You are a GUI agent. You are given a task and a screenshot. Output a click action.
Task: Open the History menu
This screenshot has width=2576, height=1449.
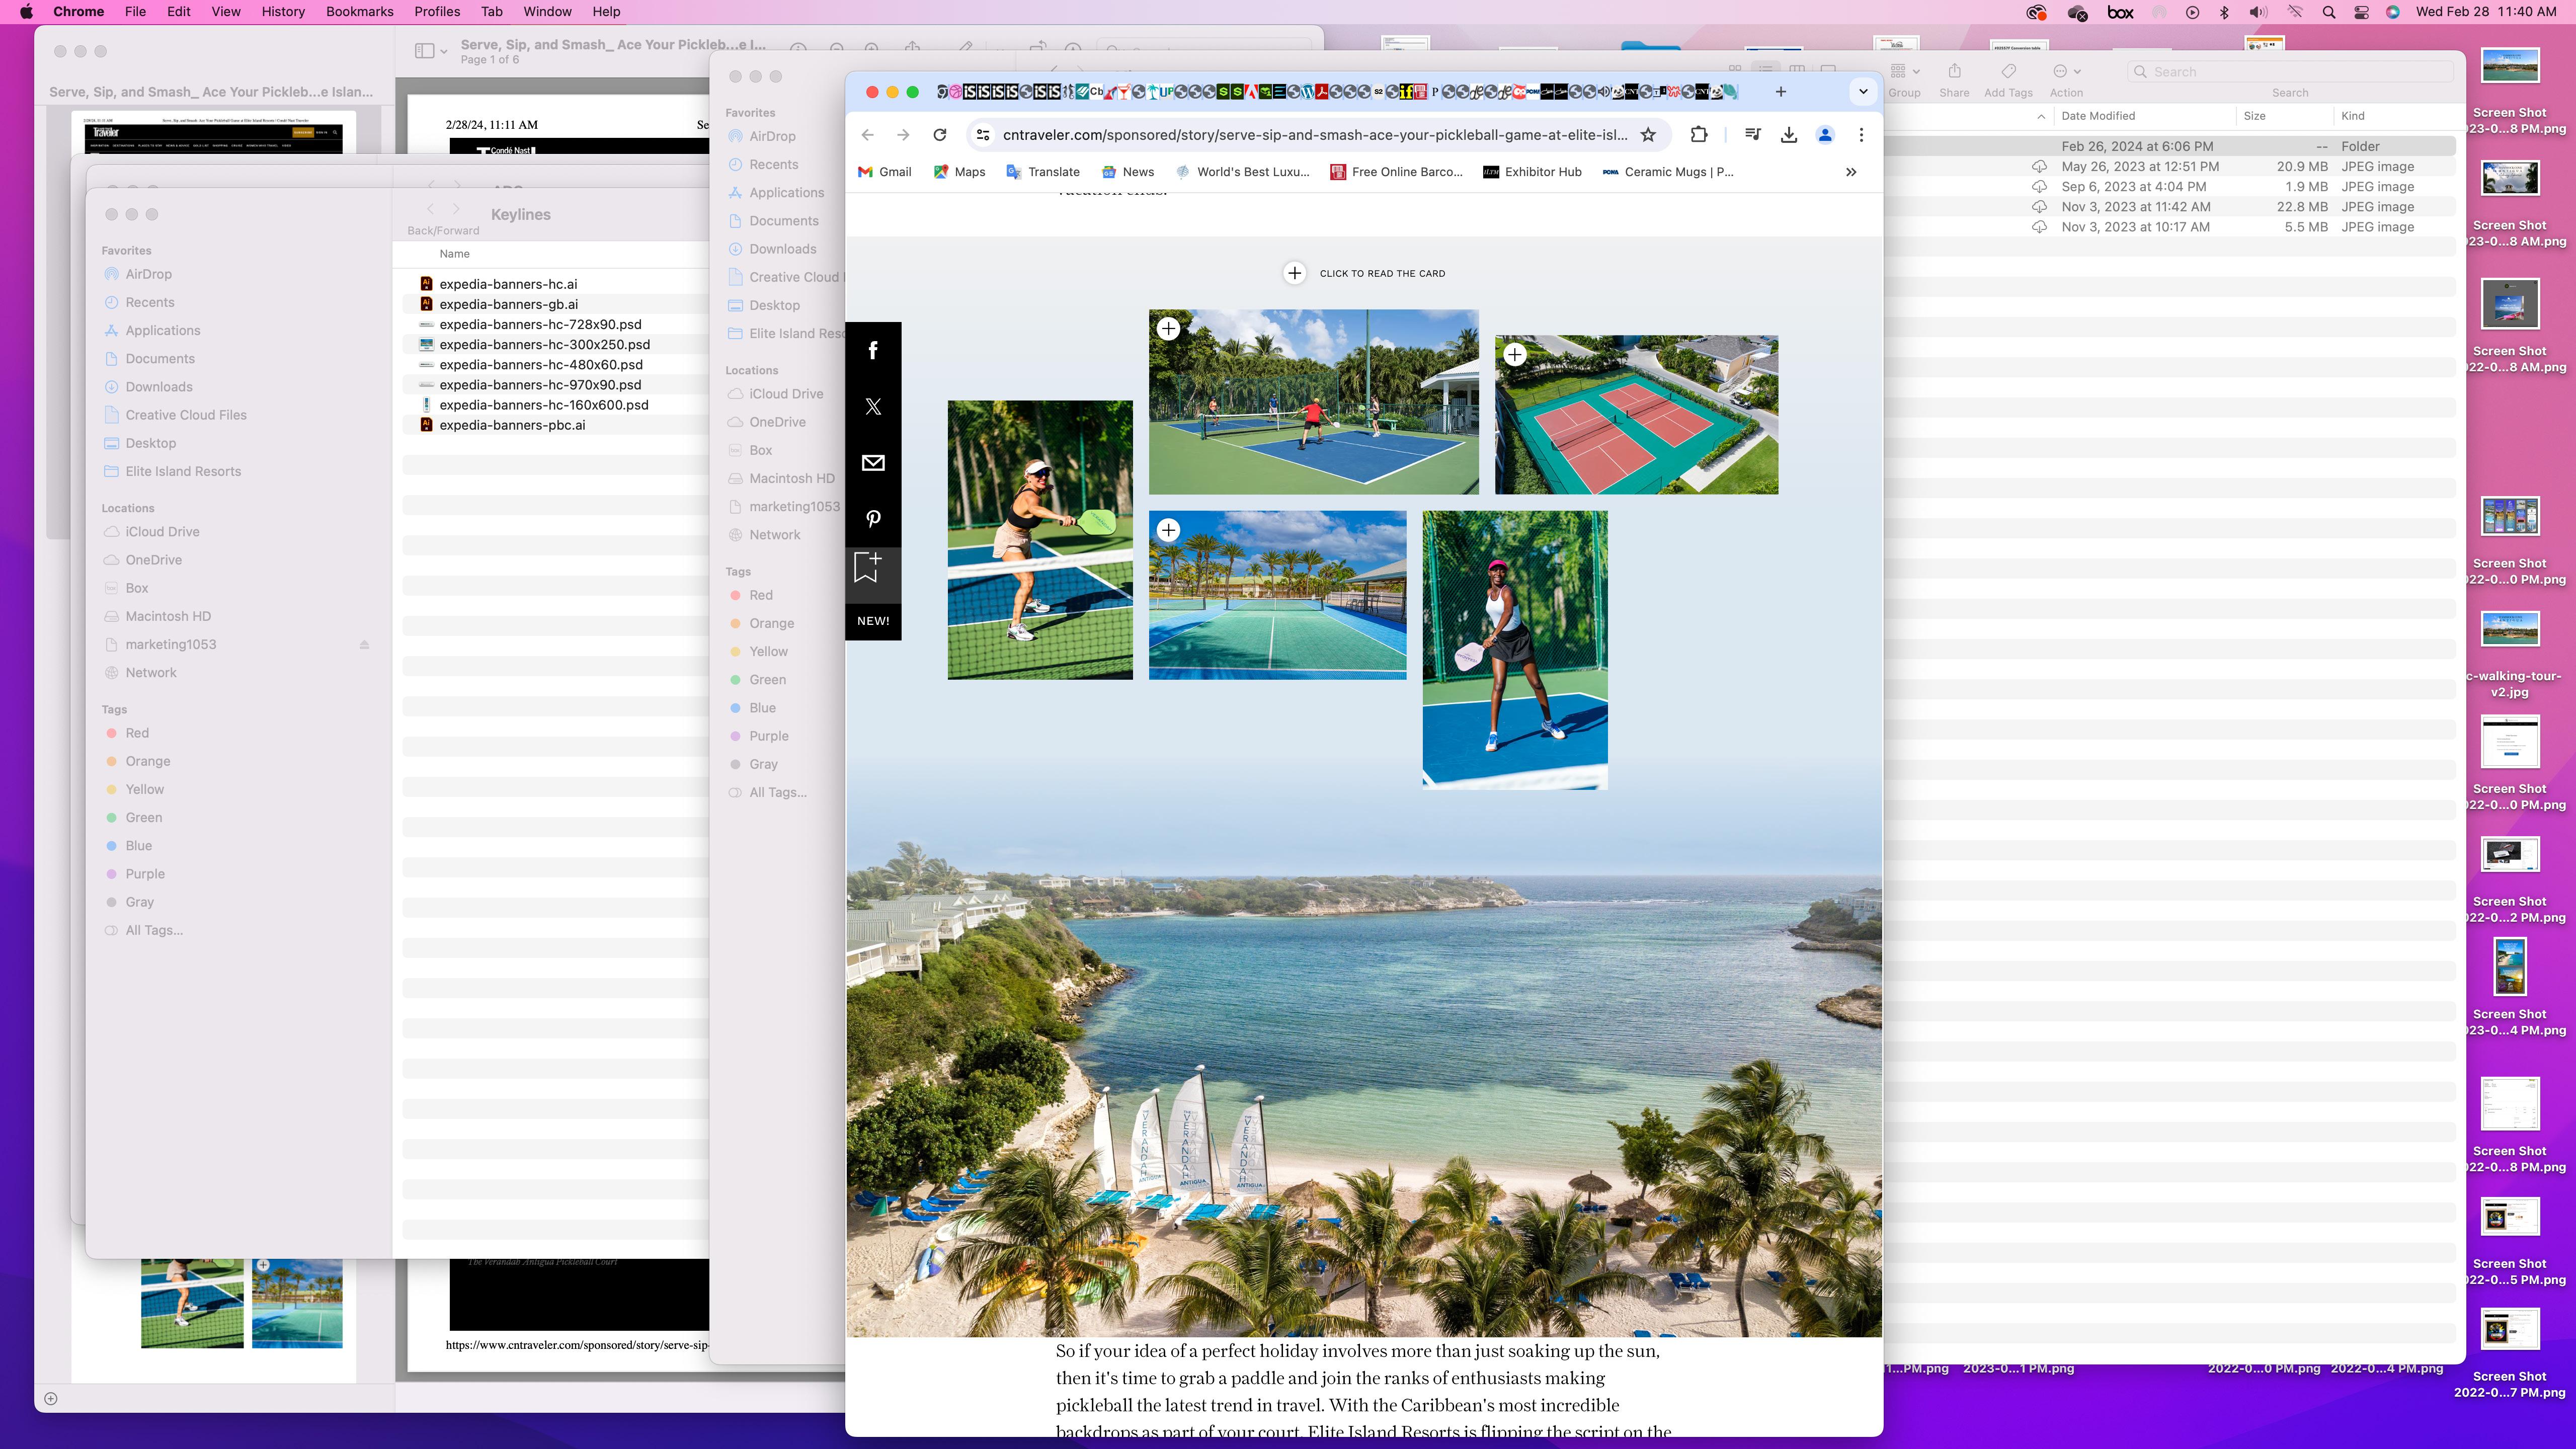(283, 12)
